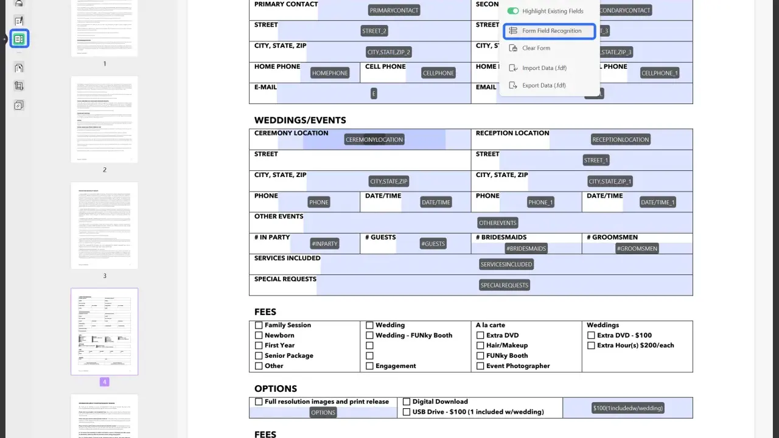779x438 pixels.
Task: Select the OPTIONS form field
Action: click(323, 412)
